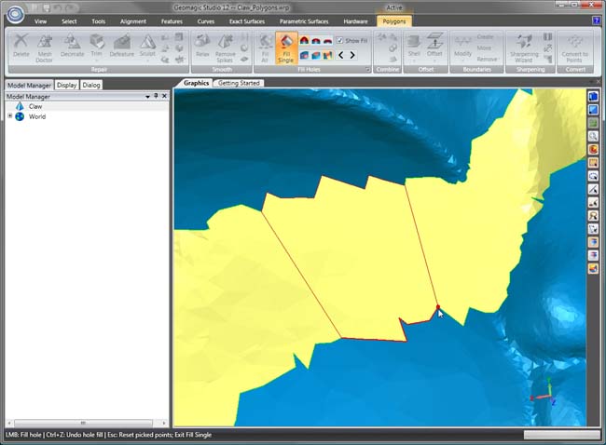This screenshot has width=606, height=445.
Task: Choose the complete hole fill mode icon
Action: (304, 55)
